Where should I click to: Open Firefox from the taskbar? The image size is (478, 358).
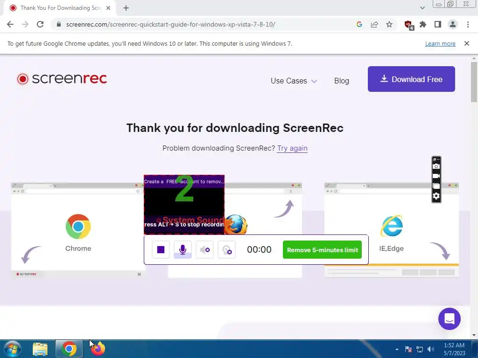98,349
